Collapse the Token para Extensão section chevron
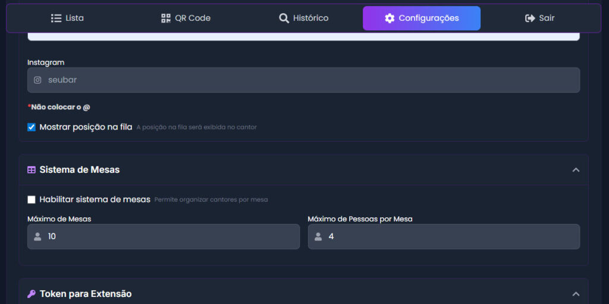Image resolution: width=609 pixels, height=304 pixels. point(575,294)
